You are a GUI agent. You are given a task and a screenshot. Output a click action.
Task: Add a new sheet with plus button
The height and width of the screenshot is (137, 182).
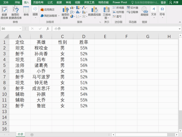click(x=32, y=134)
